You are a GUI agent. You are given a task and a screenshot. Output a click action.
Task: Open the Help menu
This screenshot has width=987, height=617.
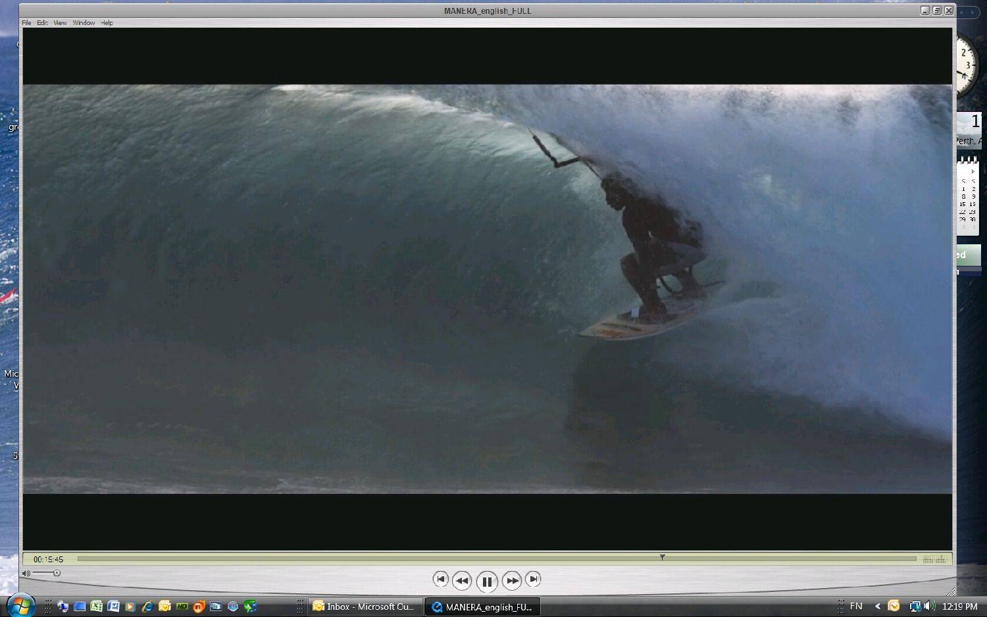coord(107,23)
